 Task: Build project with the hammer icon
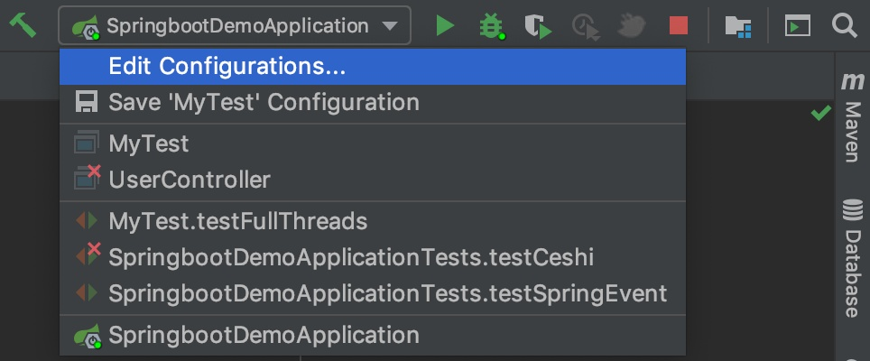23,25
